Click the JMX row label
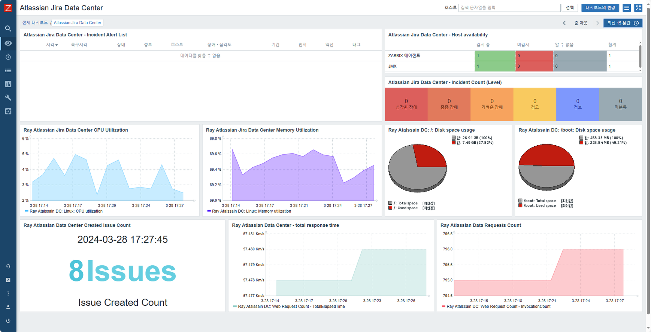 tap(392, 66)
